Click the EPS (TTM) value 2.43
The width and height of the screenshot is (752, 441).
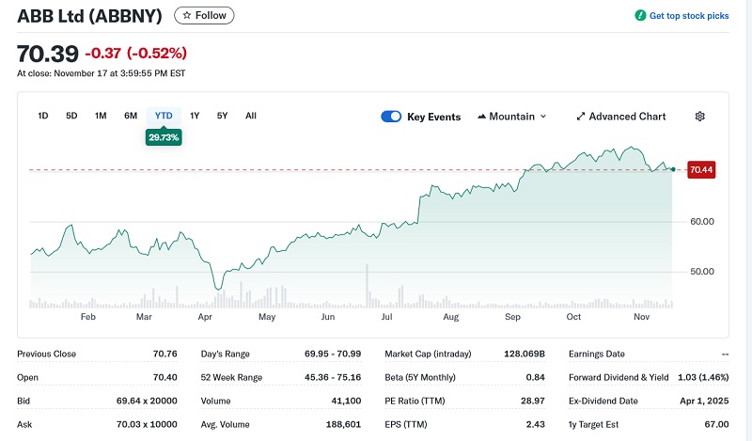535,425
